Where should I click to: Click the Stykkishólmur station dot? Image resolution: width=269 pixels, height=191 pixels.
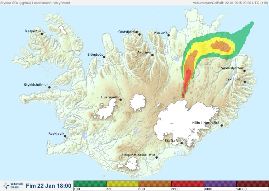(x=49, y=87)
